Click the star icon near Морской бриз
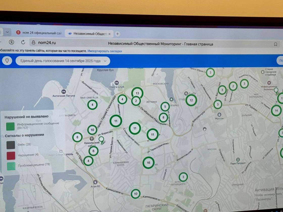The image size is (283, 212). (x=171, y=99)
